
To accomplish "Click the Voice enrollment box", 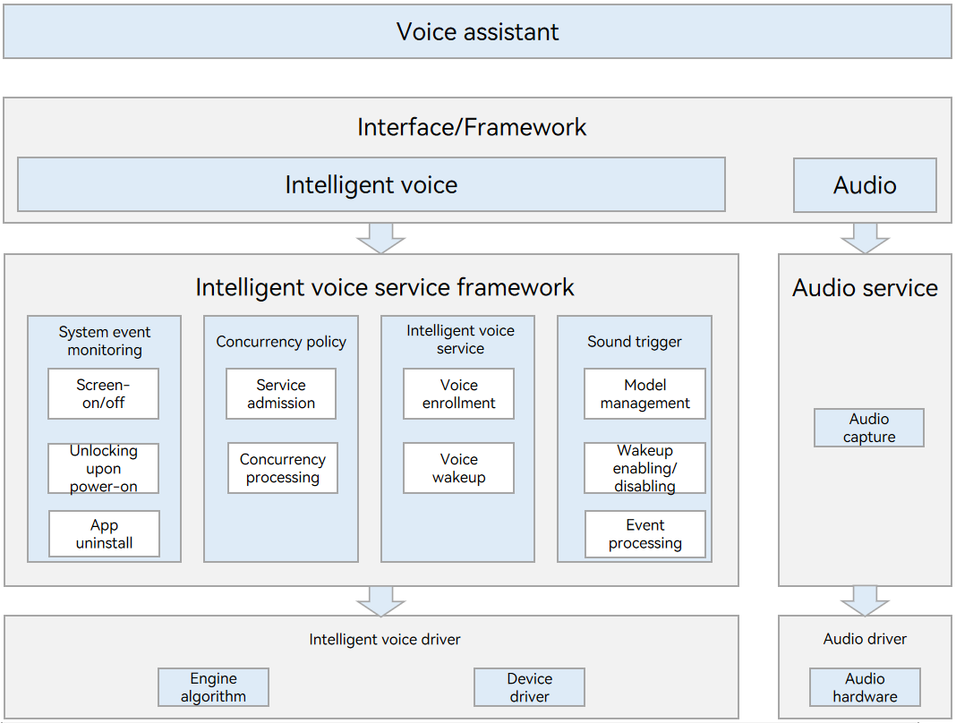I will pos(458,394).
